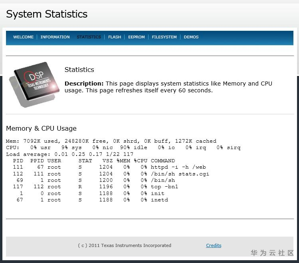299x263 pixels.
Task: Select the Mem: 7092K used line
Action: 111,141
